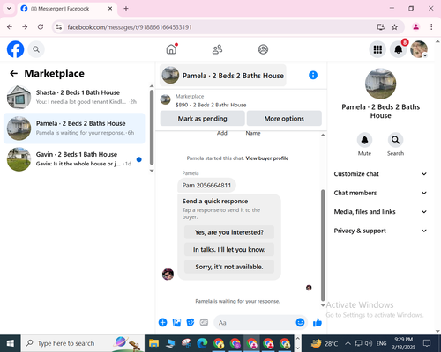The width and height of the screenshot is (441, 352).
Task: Mute the conversation with bell icon
Action: point(364,140)
